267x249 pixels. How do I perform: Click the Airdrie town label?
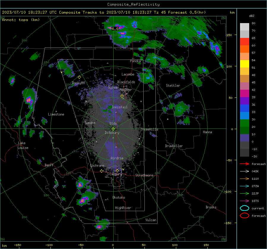(117, 158)
